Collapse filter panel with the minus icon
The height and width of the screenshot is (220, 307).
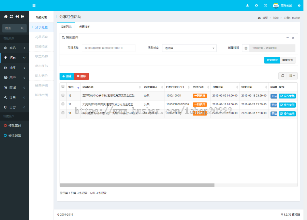point(288,38)
